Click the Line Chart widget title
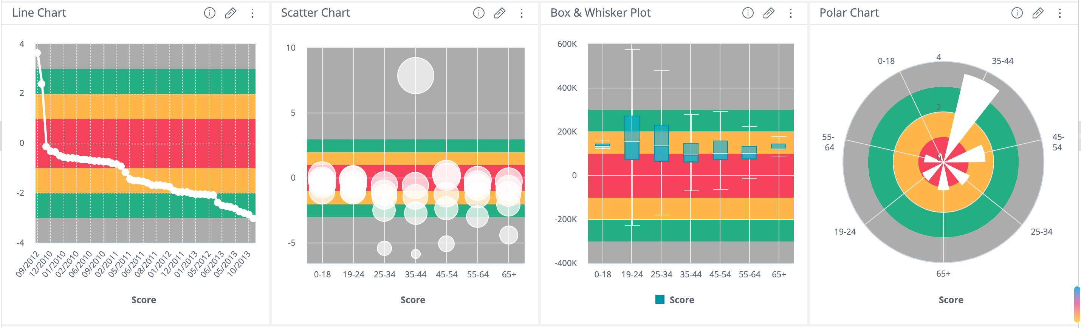Viewport: 1081px width, 328px height. (x=39, y=13)
